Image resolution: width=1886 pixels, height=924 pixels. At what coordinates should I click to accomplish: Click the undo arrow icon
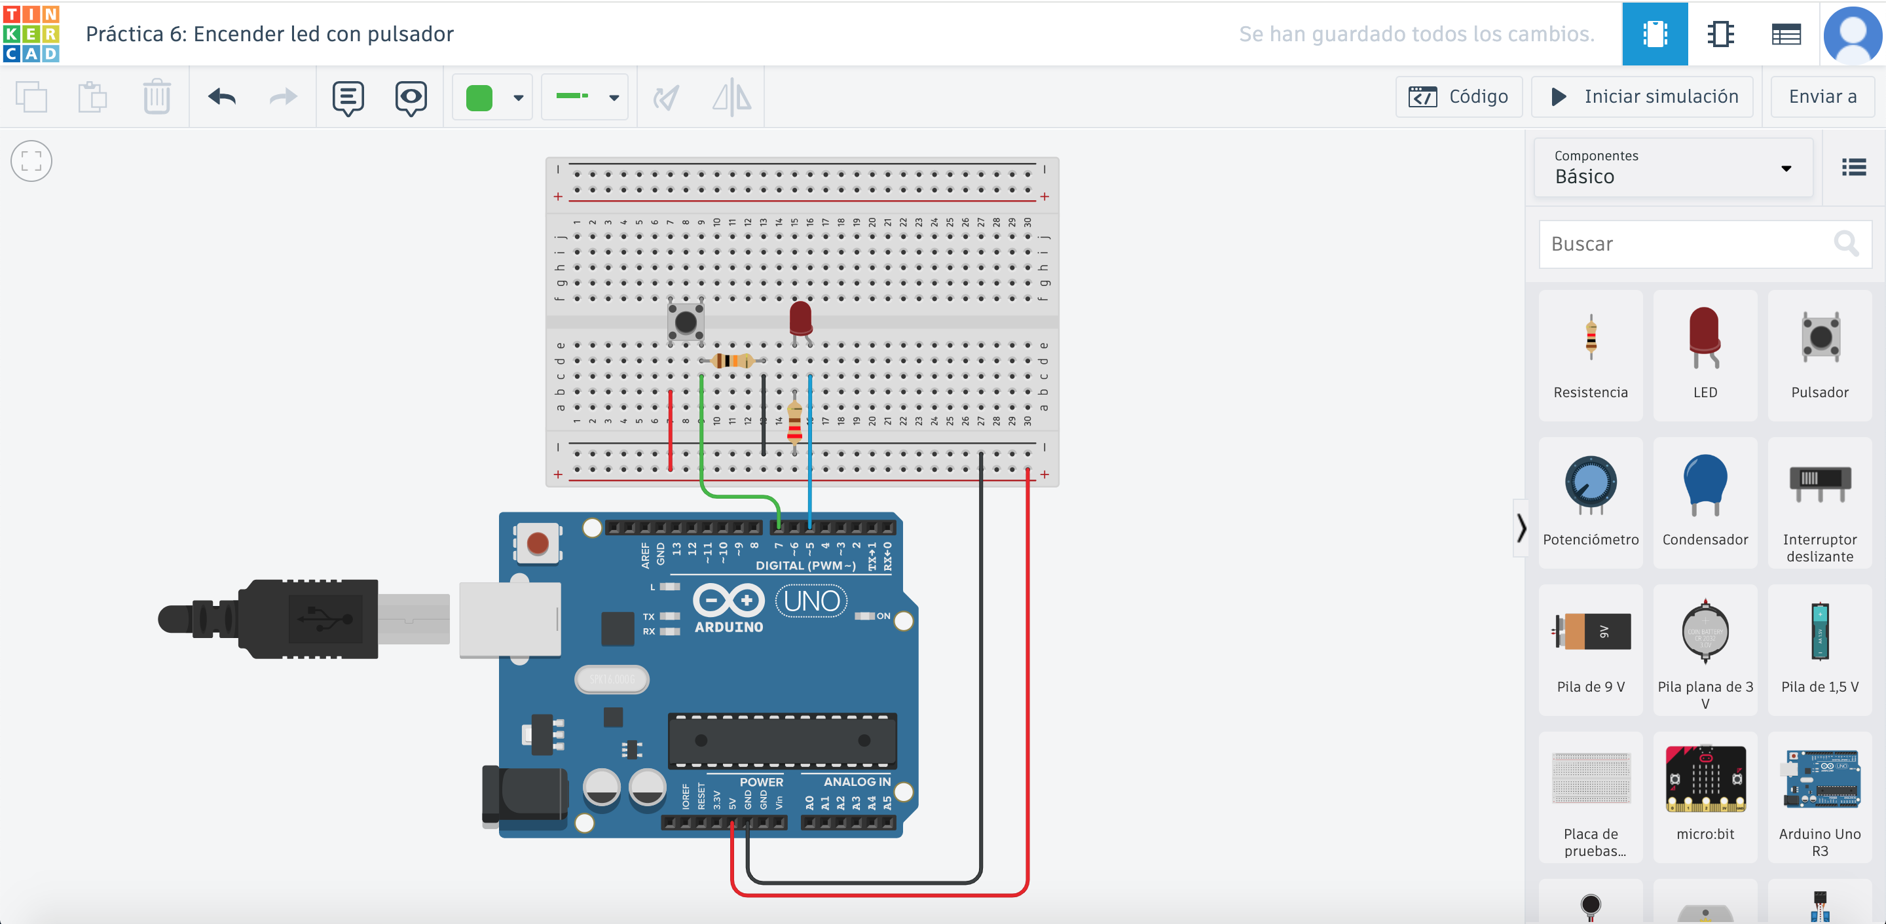(222, 97)
